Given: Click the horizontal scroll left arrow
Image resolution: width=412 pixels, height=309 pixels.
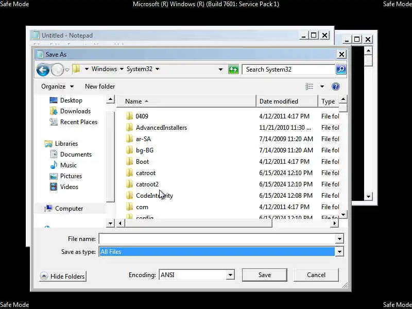Looking at the screenshot, I should [x=120, y=224].
